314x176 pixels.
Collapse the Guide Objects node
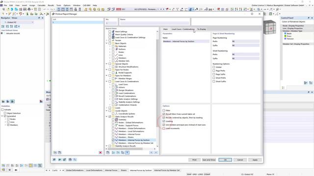107,111
